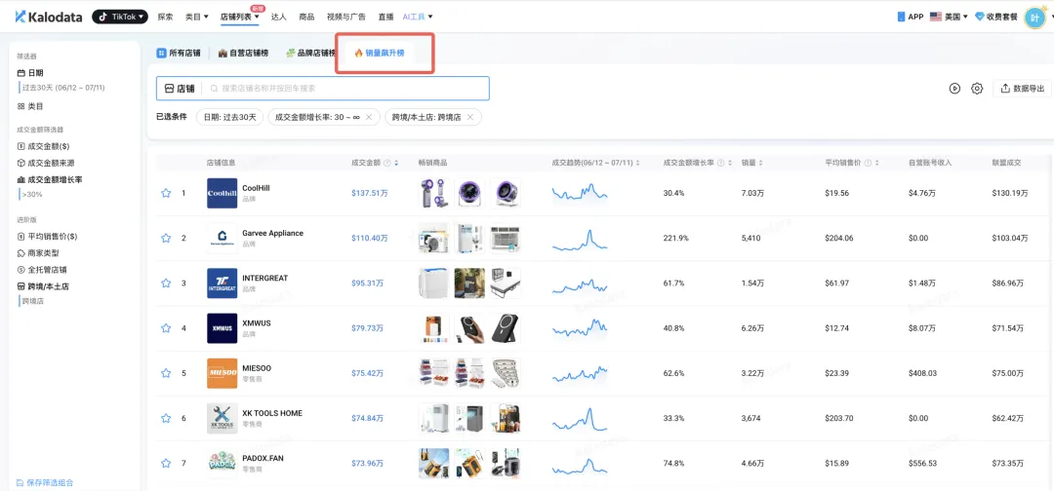The width and height of the screenshot is (1054, 491).
Task: Open the PADOX.FAN shop logo
Action: (x=222, y=463)
